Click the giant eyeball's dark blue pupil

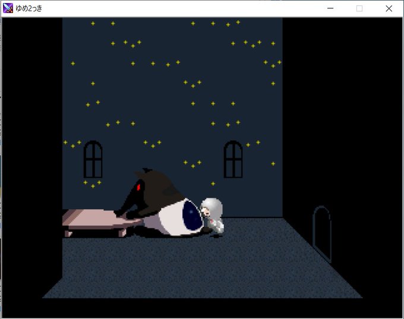tap(192, 216)
